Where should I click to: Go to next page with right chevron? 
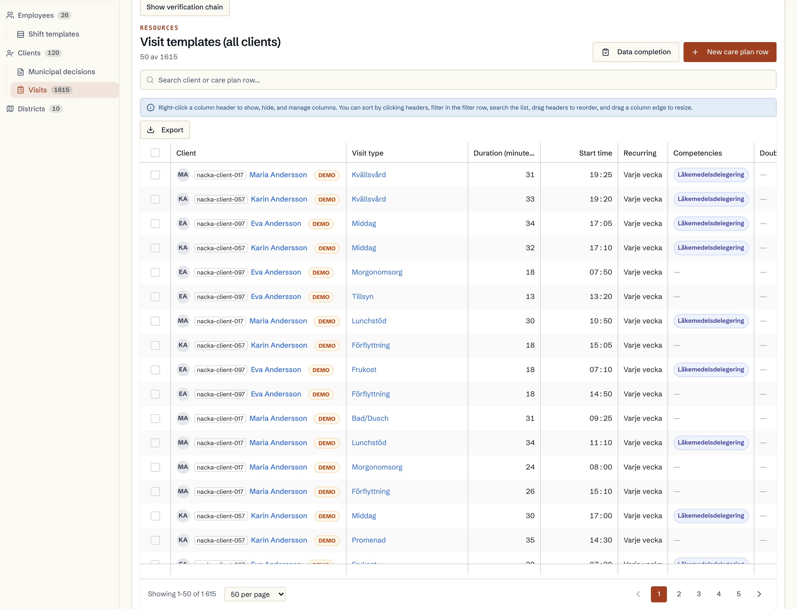coord(759,594)
